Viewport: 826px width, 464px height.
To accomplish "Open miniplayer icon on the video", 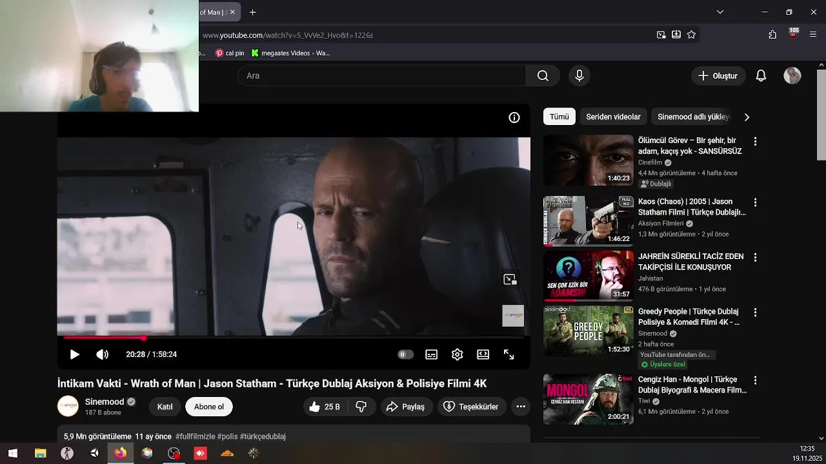I will [510, 279].
